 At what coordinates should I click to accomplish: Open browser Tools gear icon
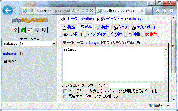(171, 11)
